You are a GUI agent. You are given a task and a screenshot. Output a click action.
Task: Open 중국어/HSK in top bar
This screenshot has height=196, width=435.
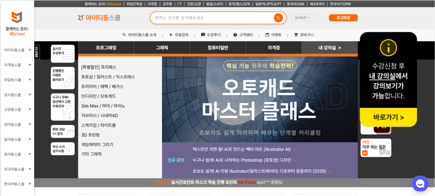(x=296, y=4)
